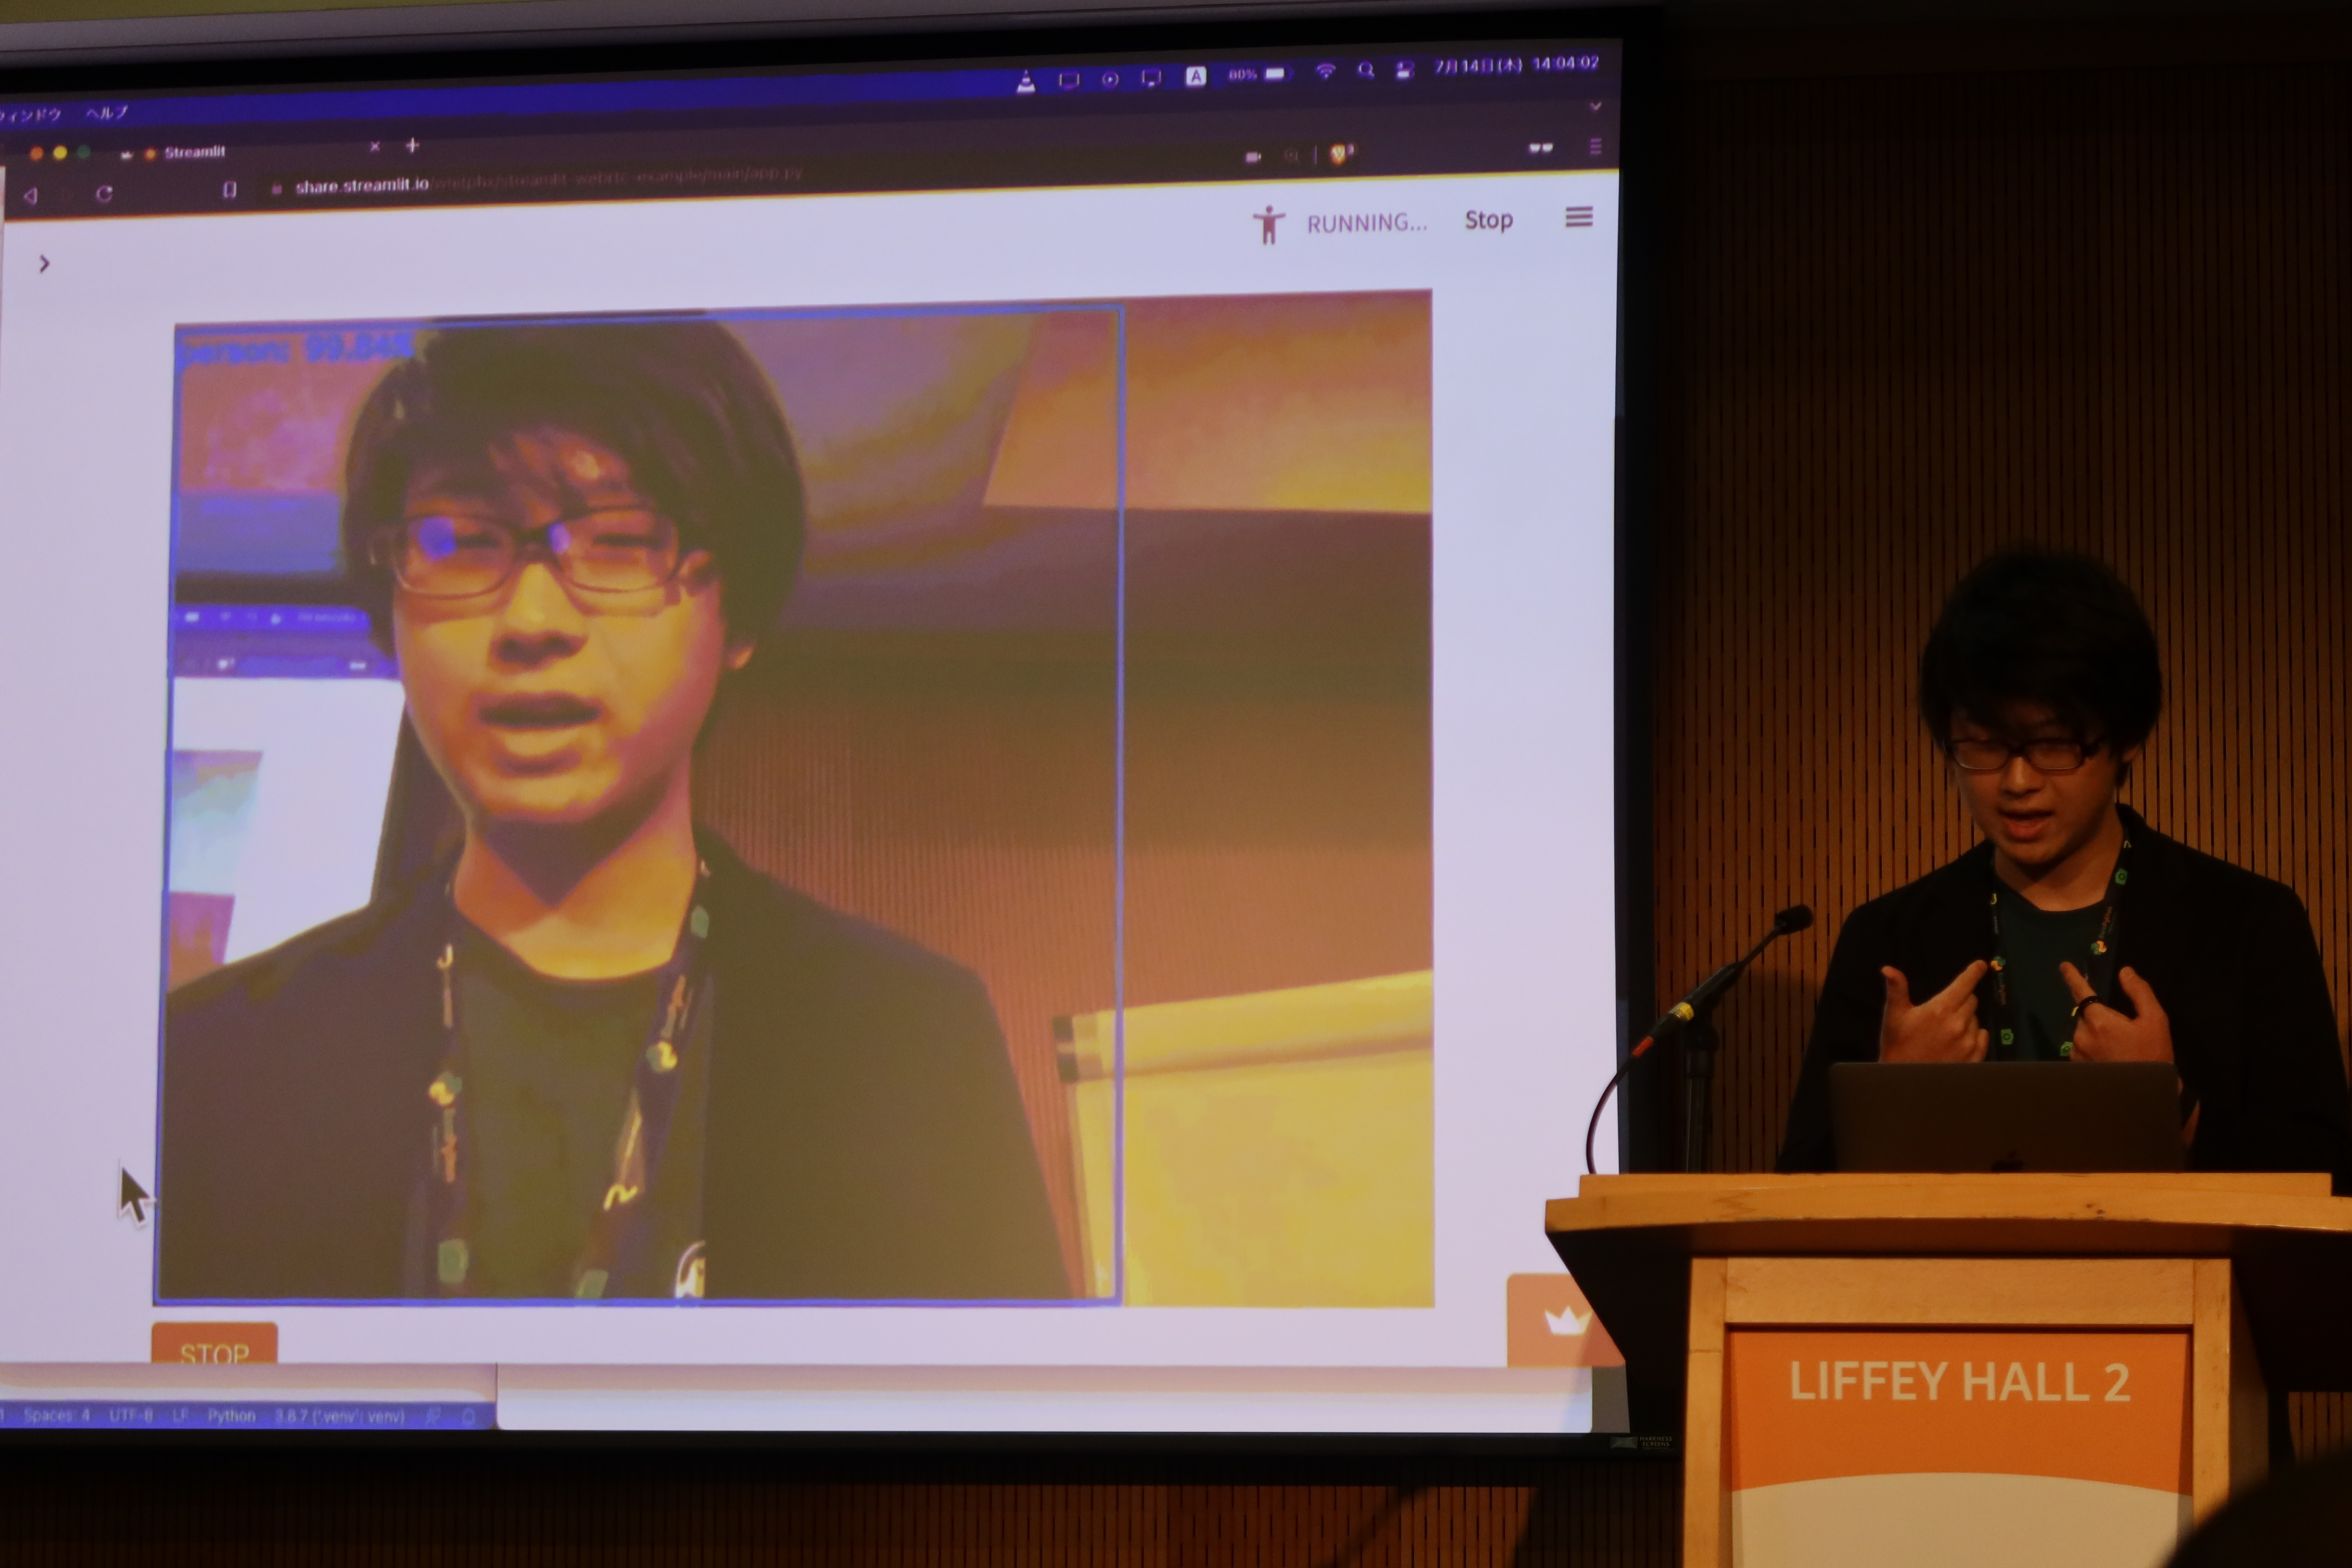Open the browser's main menu icon
This screenshot has width=2352, height=1568.
[x=1595, y=147]
